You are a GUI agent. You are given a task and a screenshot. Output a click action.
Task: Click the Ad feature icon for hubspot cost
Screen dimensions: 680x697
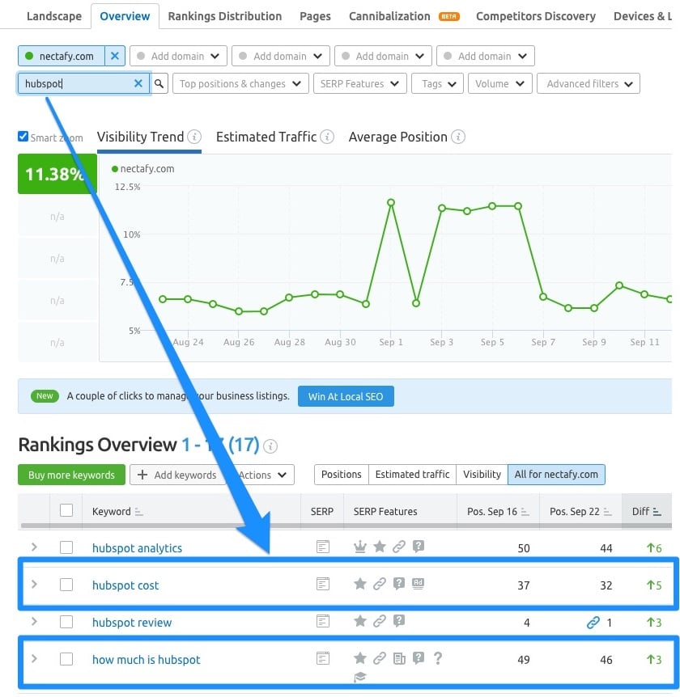tap(418, 583)
